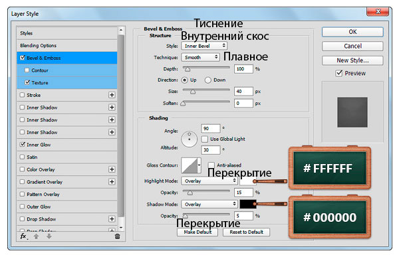The height and width of the screenshot is (257, 399).
Task: Click the style preview thumbnail
Action: (352, 112)
